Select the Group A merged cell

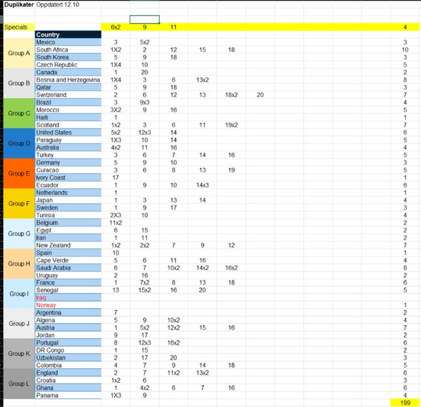[x=19, y=53]
